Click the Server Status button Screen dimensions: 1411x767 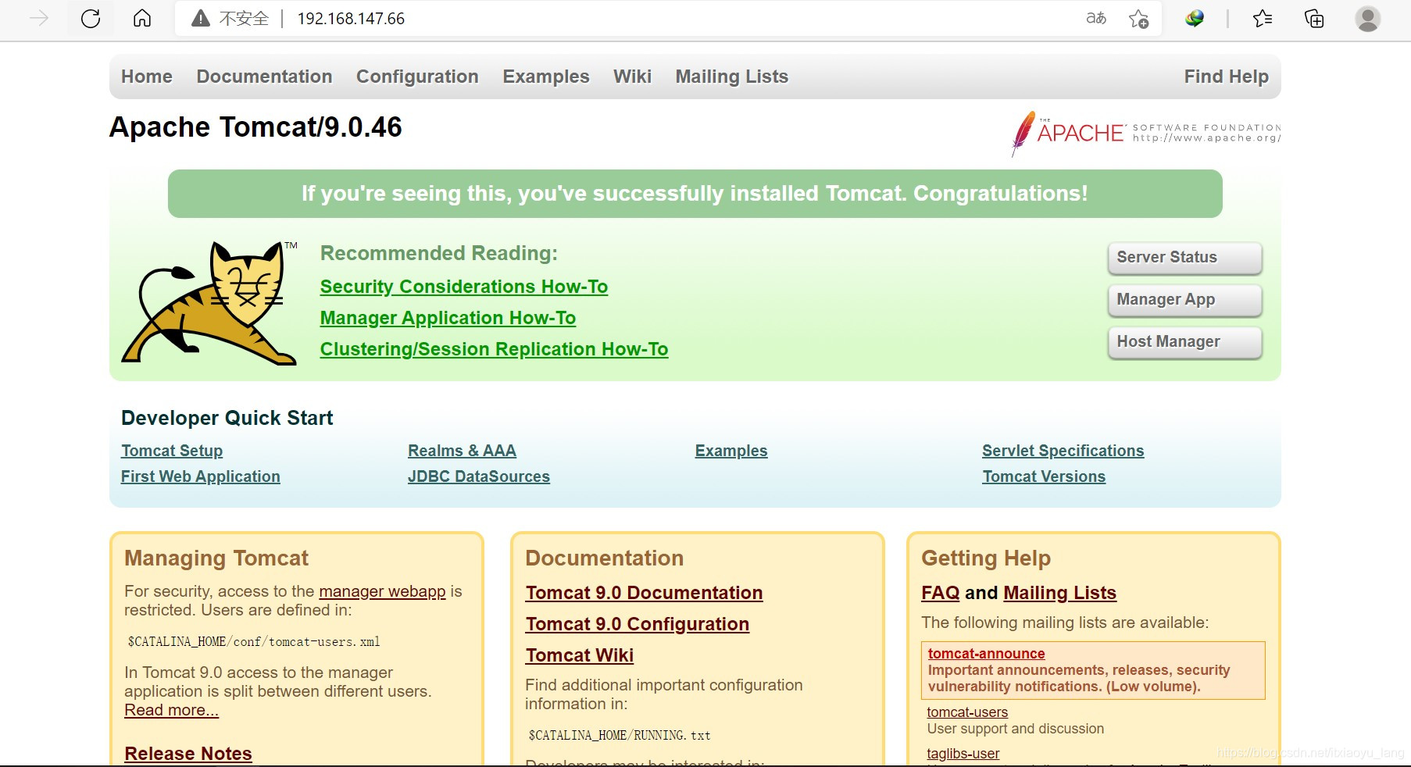coord(1185,258)
